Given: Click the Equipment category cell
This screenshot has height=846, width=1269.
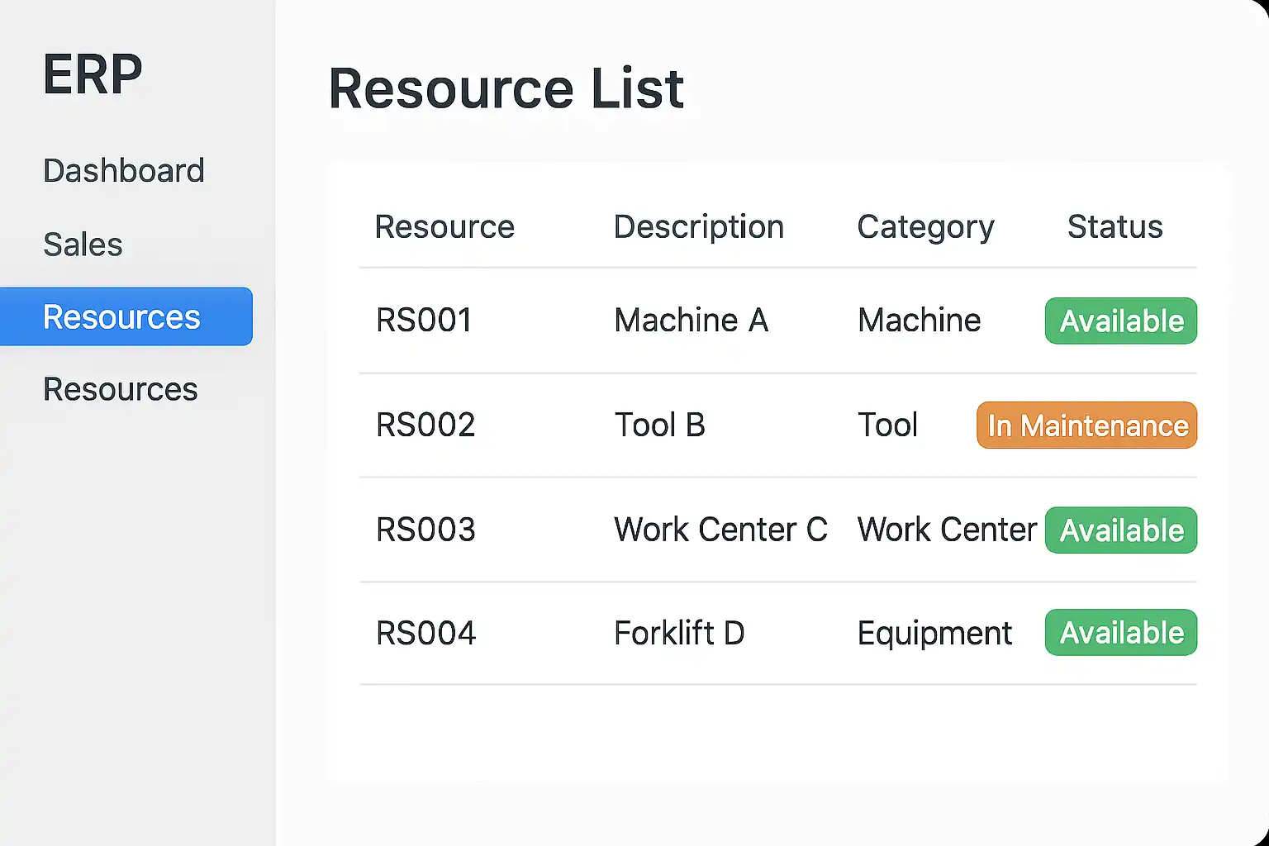Looking at the screenshot, I should (x=934, y=634).
